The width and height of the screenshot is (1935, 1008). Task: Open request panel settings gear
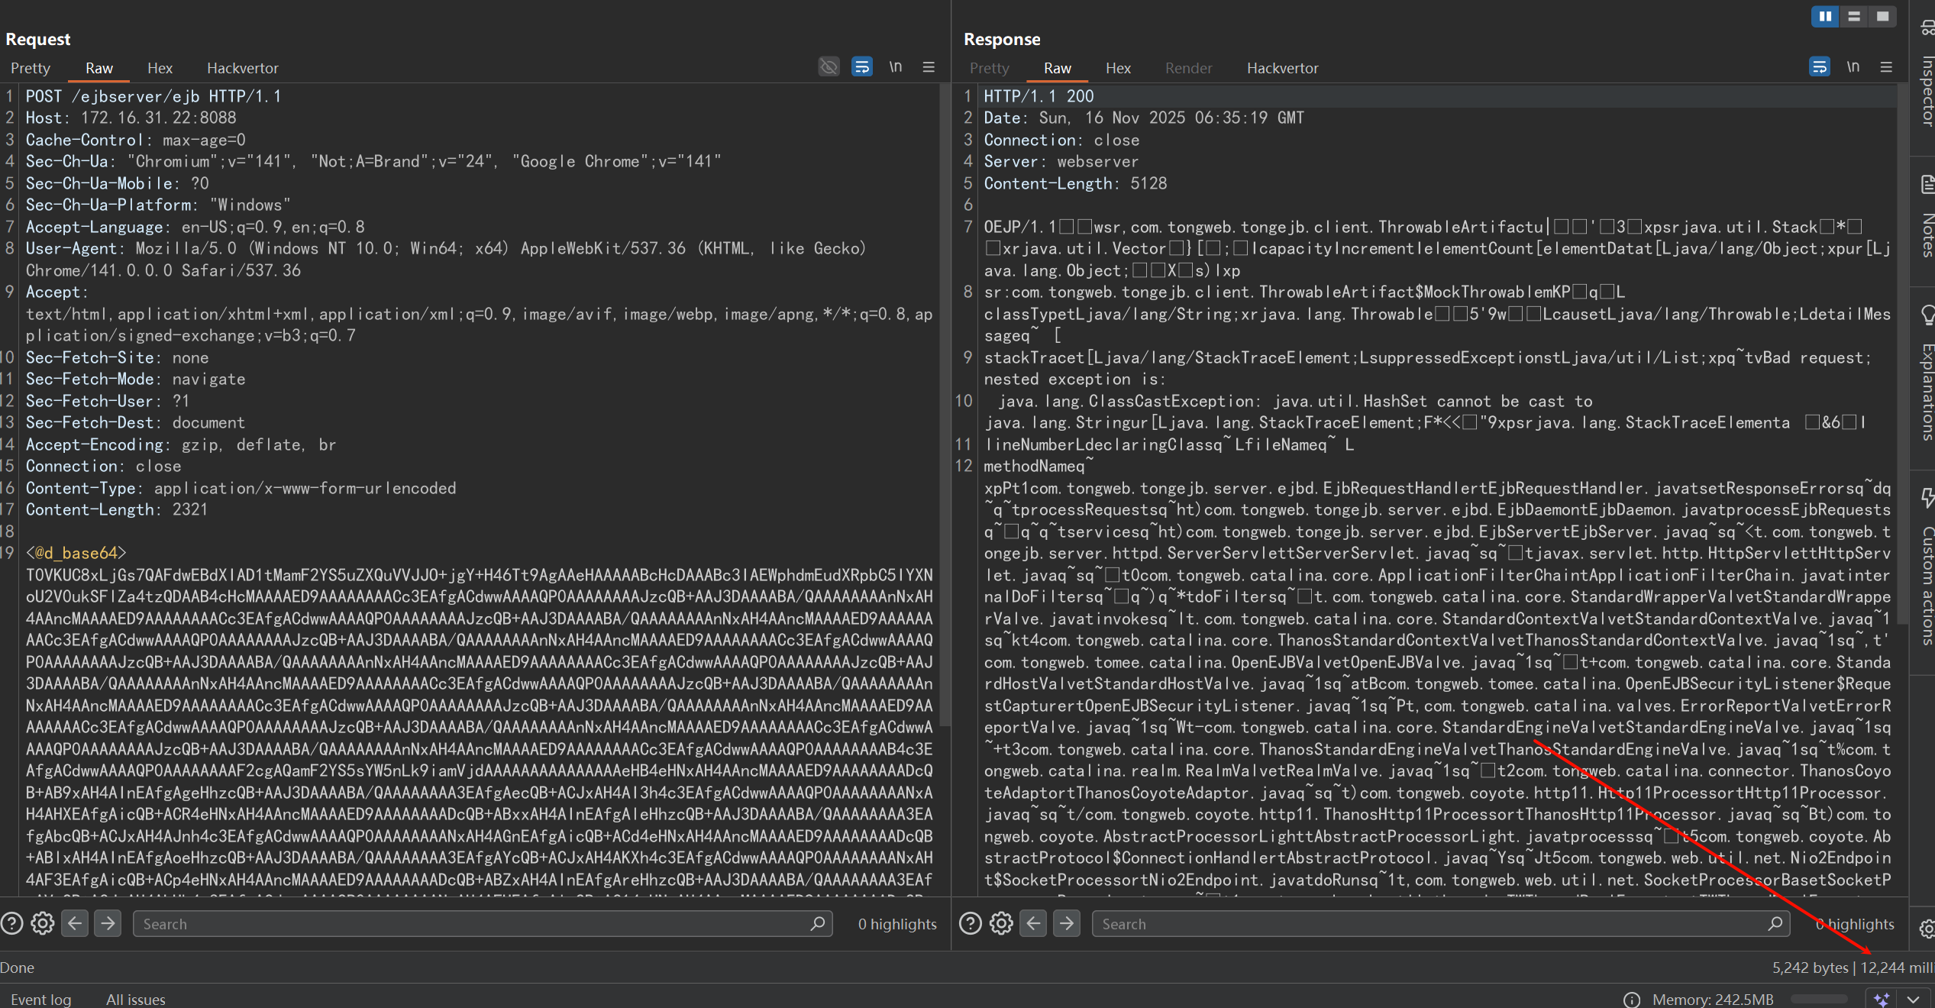coord(43,924)
